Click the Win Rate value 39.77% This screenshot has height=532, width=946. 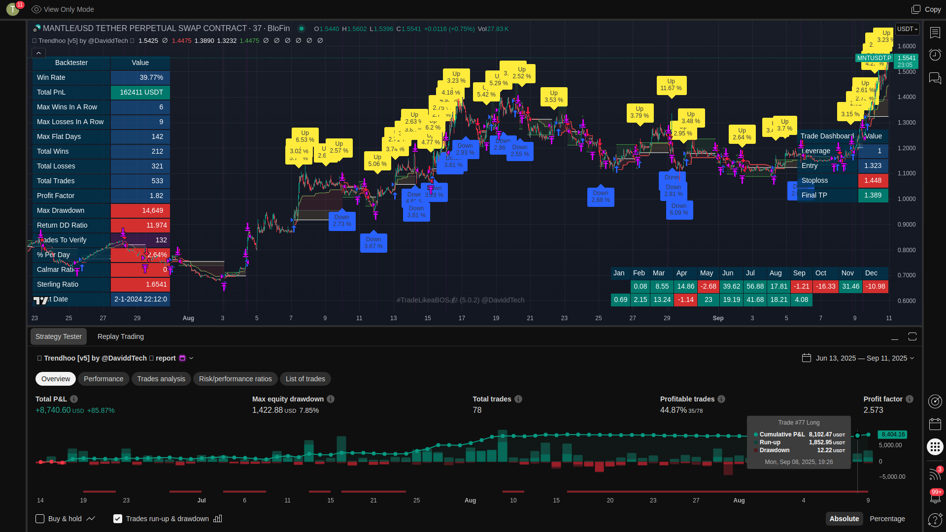click(140, 77)
